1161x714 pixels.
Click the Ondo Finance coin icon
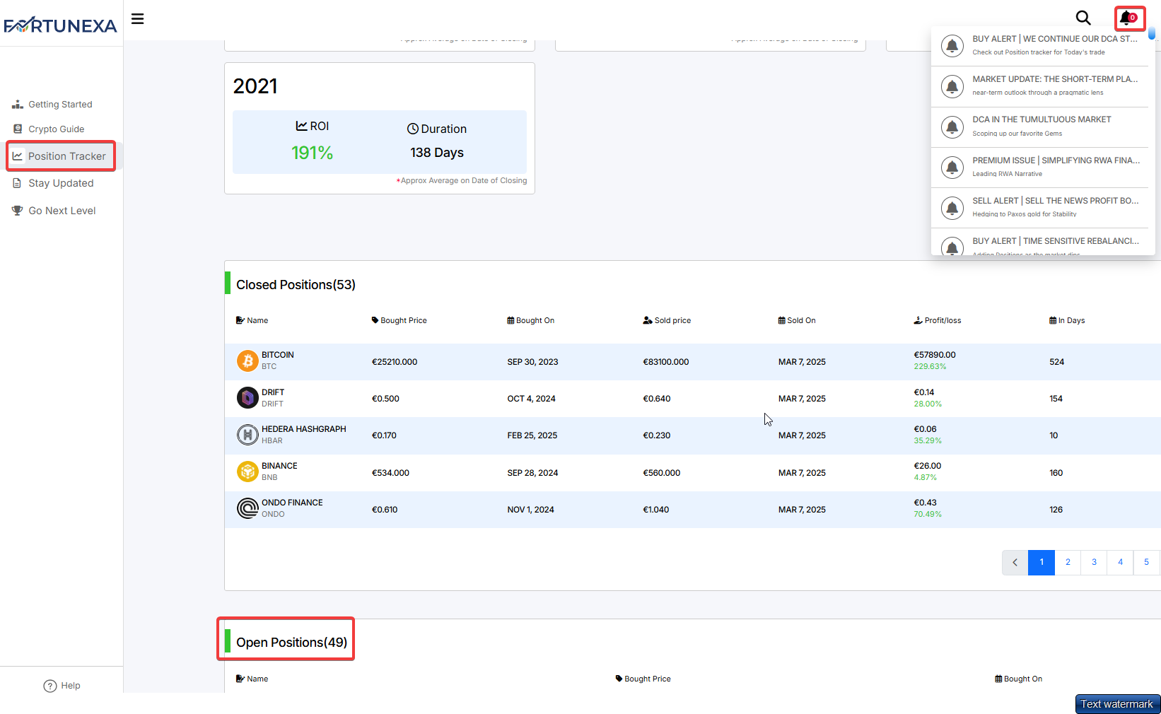(247, 508)
